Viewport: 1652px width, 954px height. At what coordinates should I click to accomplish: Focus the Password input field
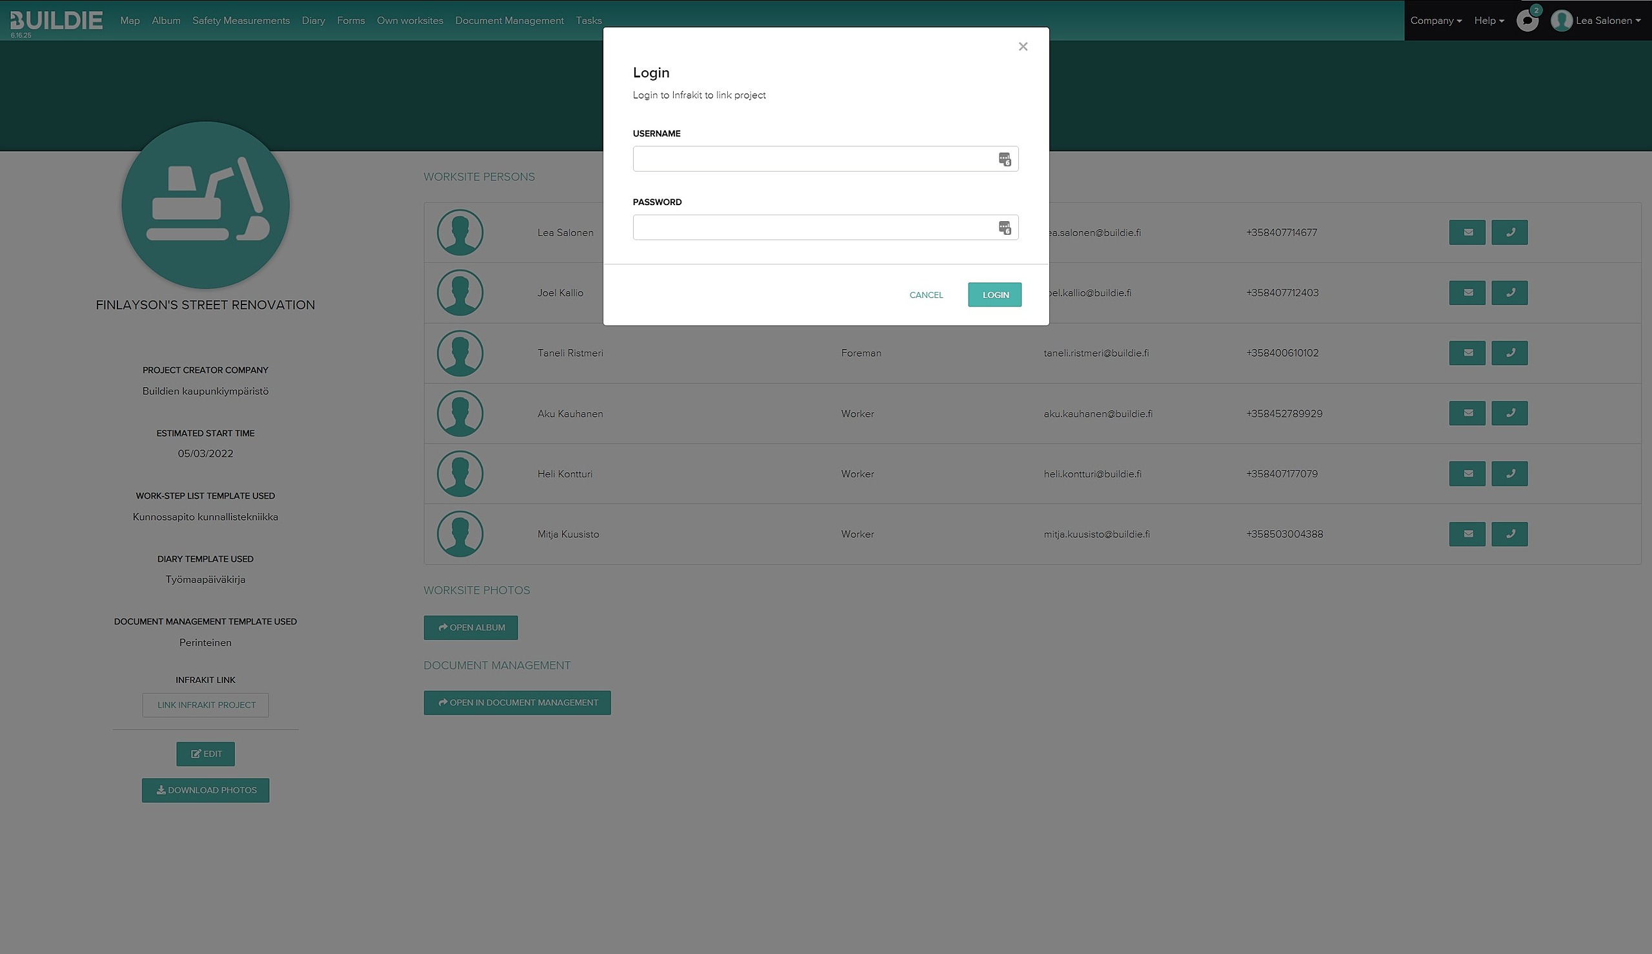(x=812, y=228)
